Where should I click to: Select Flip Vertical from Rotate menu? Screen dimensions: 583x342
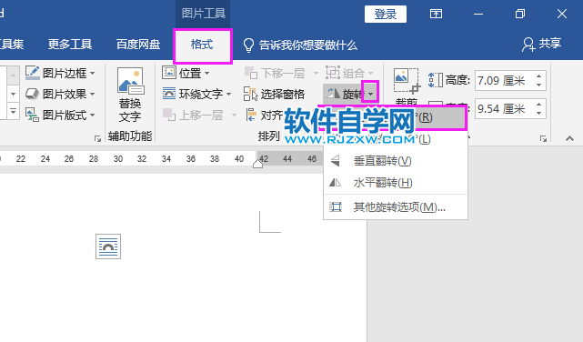click(x=396, y=161)
